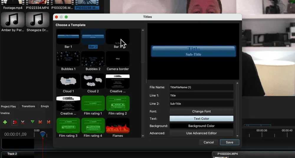295x158 pixels.
Task: Toggle timeline snapping magnet icon
Action: (x=14, y=122)
